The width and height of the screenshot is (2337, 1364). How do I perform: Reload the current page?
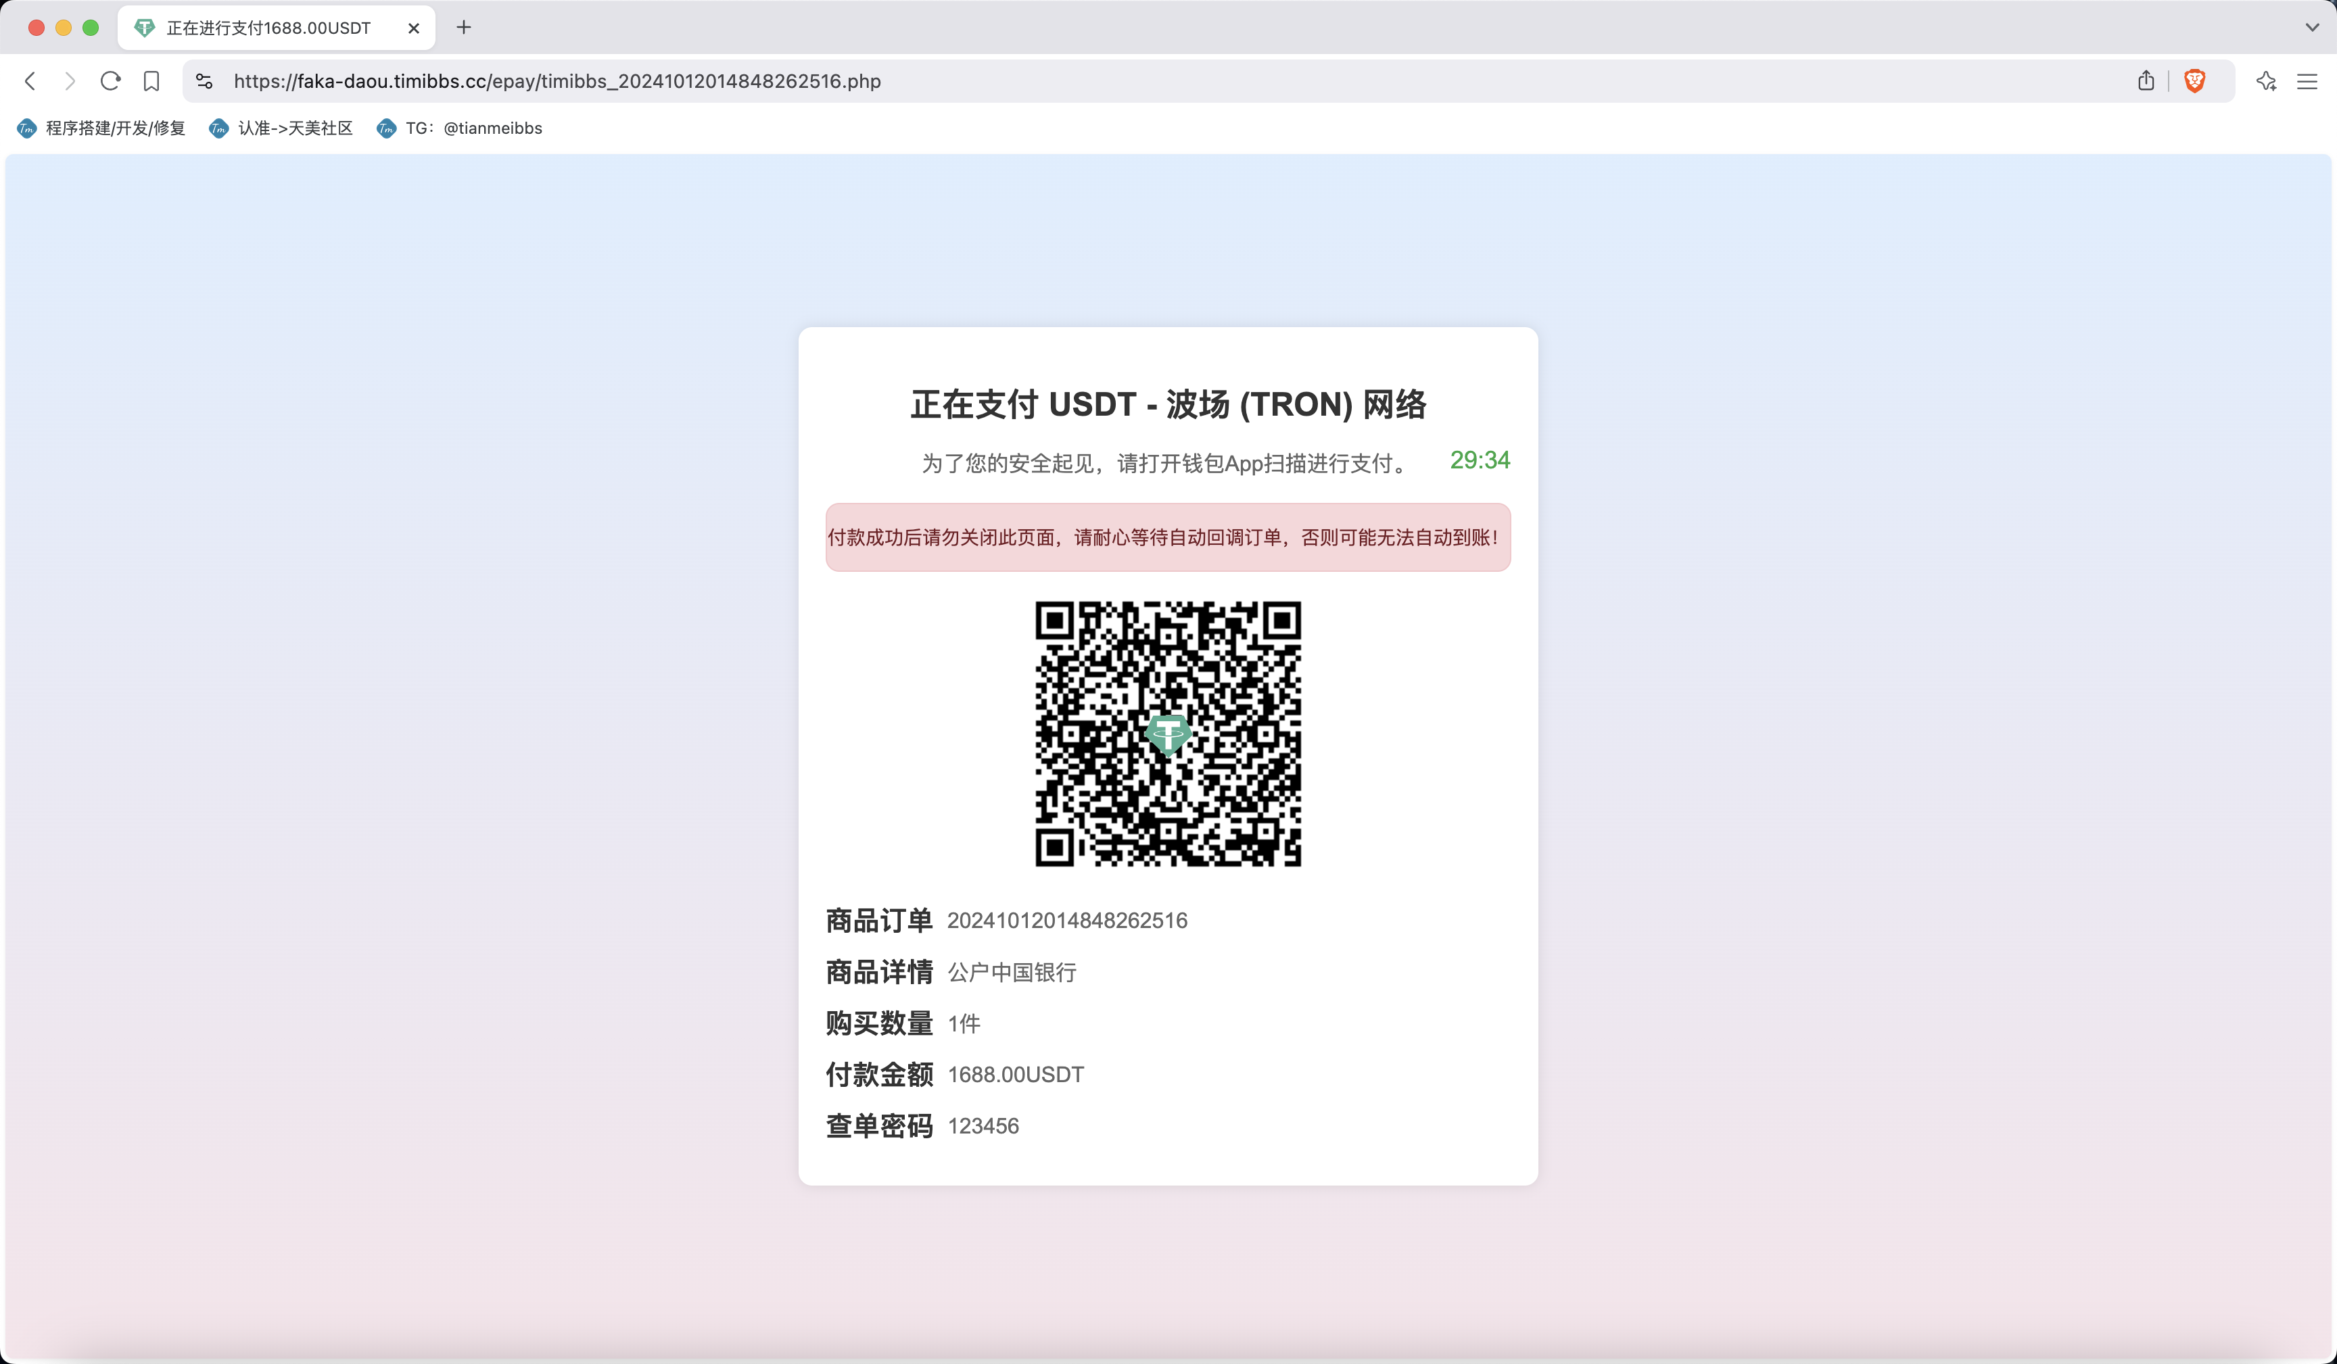click(110, 82)
